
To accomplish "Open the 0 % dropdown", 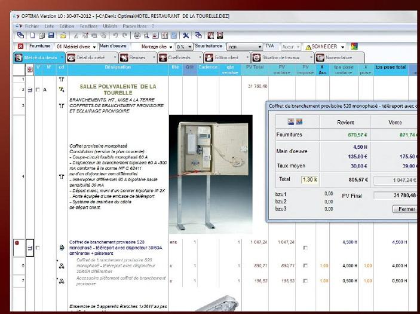I will (x=190, y=47).
